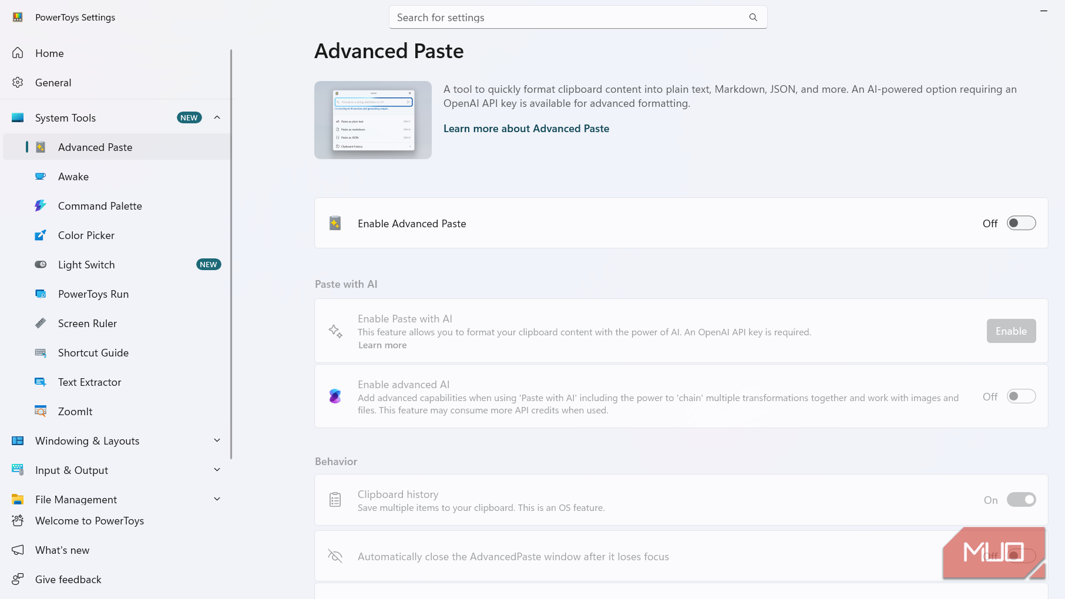The height and width of the screenshot is (599, 1065).
Task: Click the Welcome to PowerToys icon
Action: click(18, 520)
